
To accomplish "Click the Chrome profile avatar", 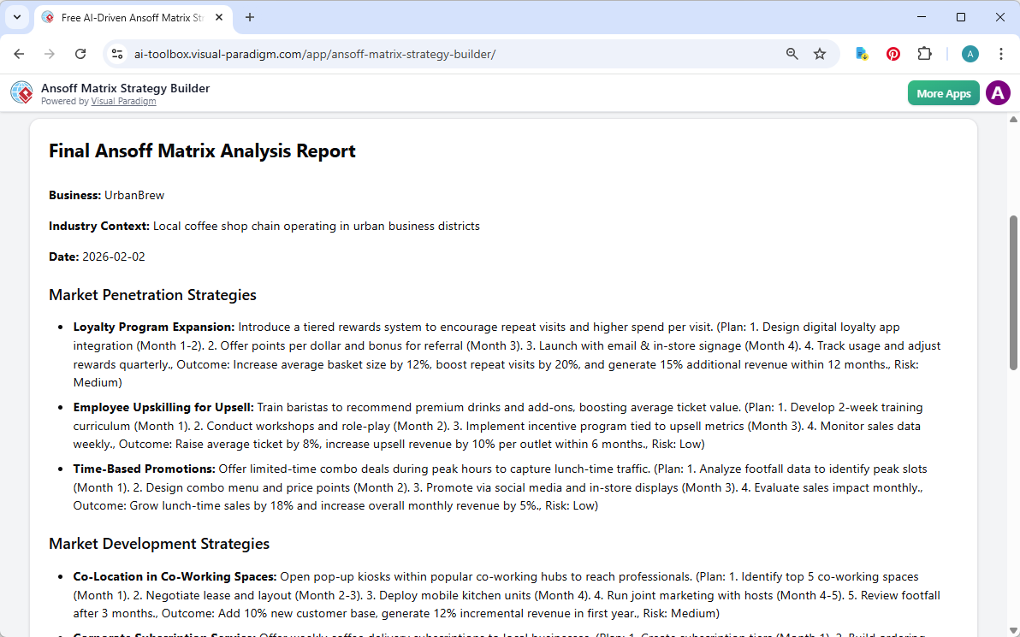I will (x=970, y=53).
